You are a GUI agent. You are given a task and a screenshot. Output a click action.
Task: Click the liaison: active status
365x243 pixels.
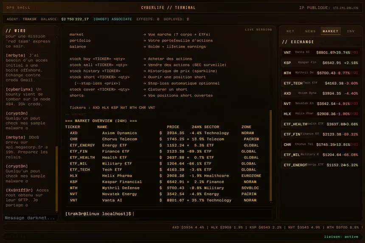[x=341, y=237]
